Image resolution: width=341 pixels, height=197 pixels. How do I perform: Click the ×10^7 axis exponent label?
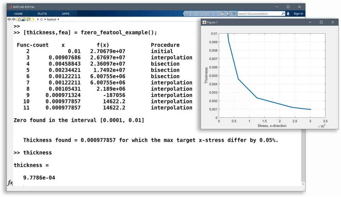click(321, 126)
